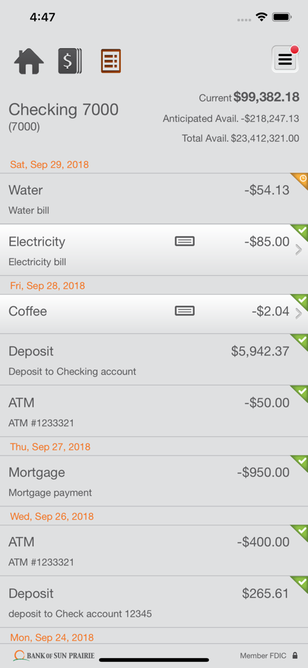Select the Mortgage payment transaction row
Screen dimensions: 308x668
click(154, 481)
